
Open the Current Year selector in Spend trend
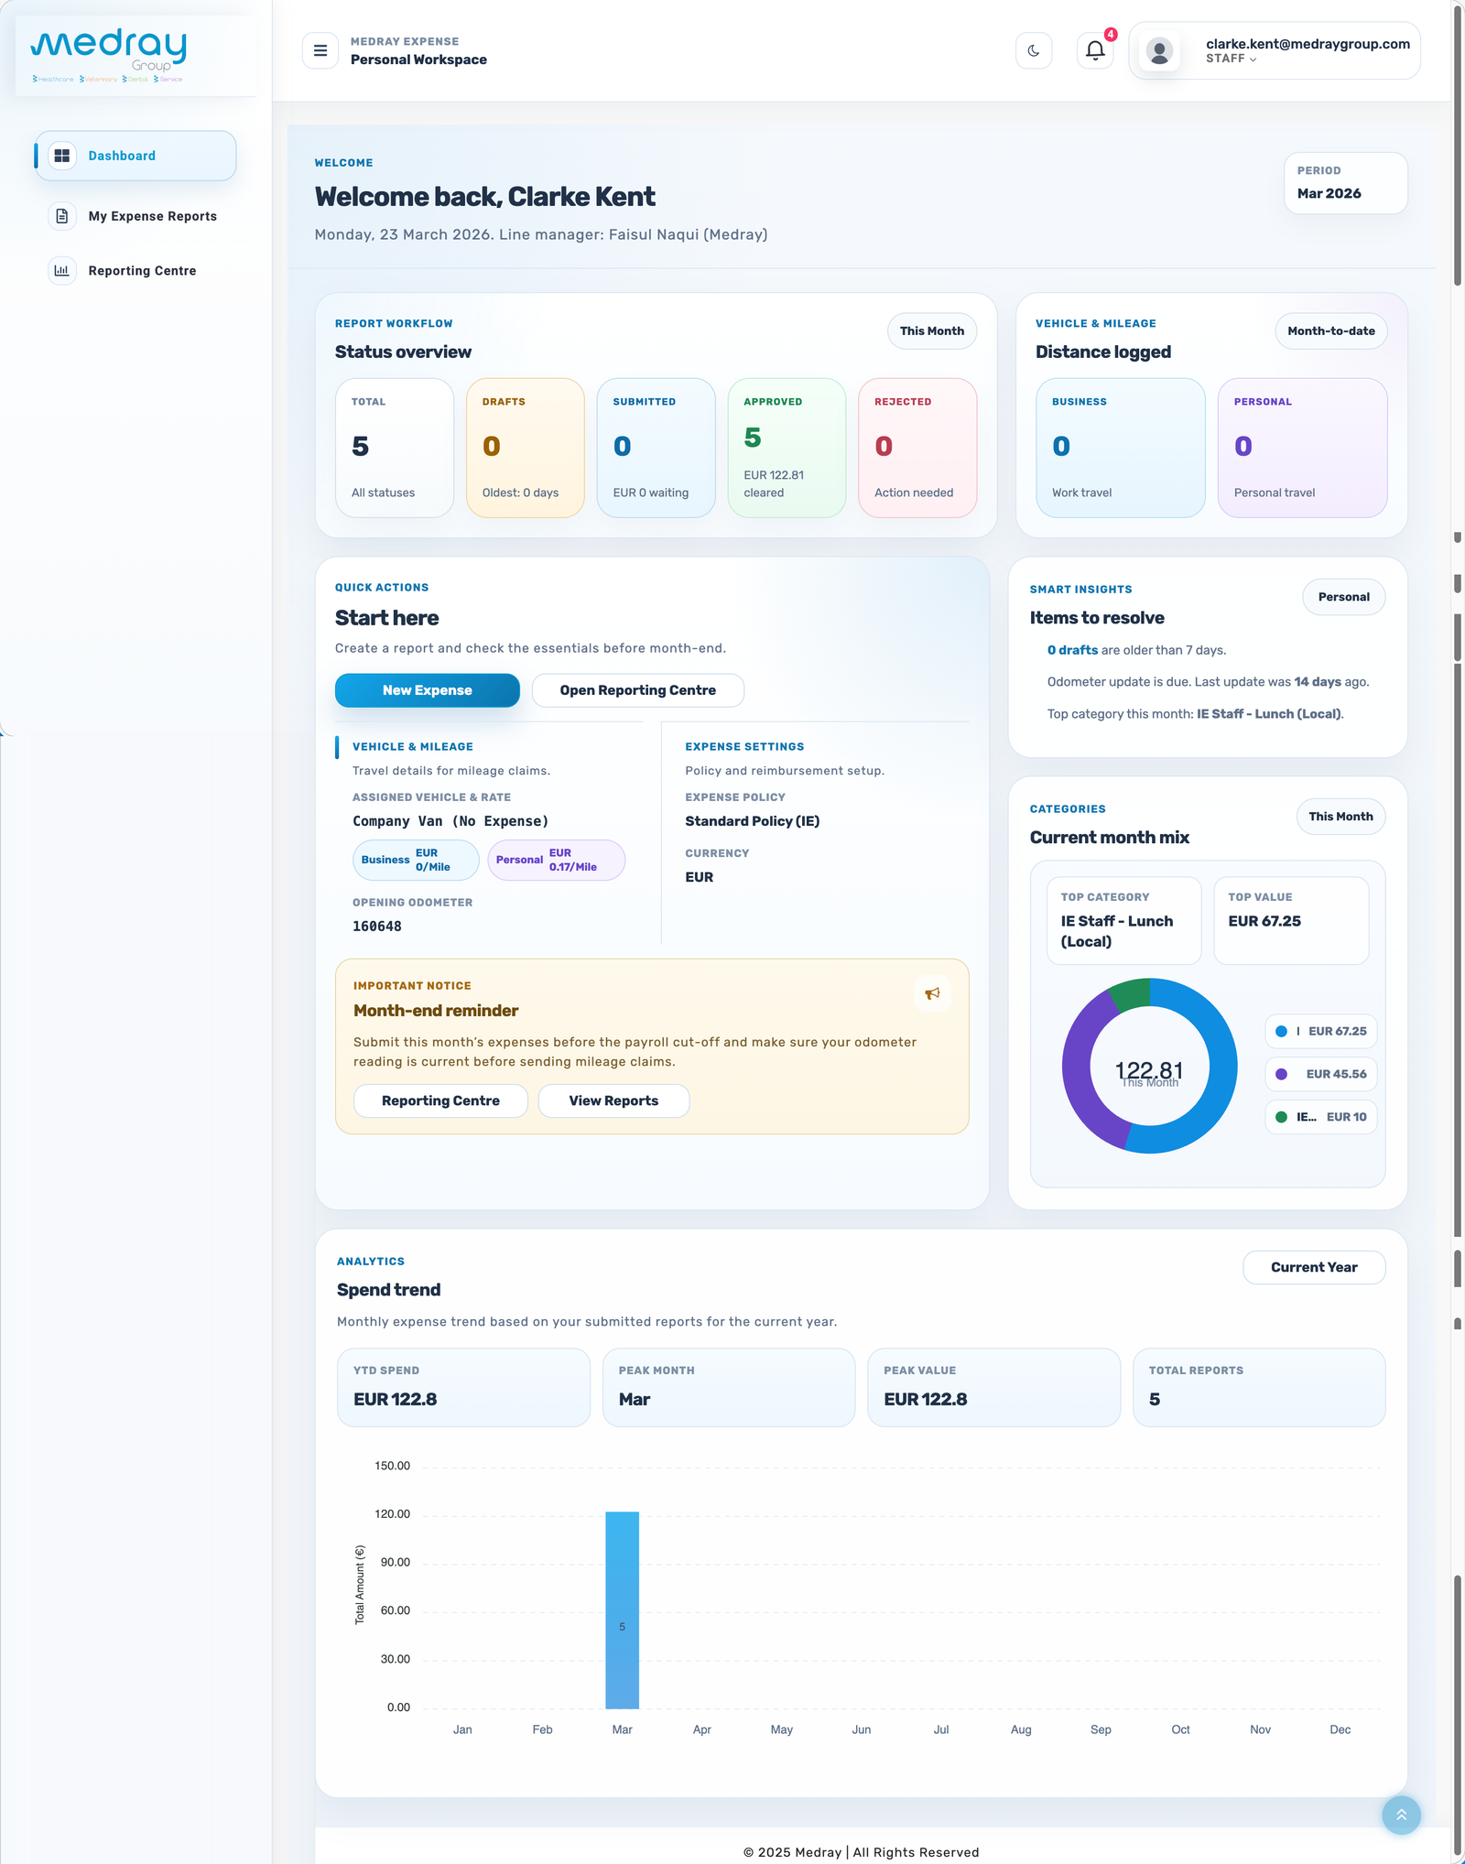[x=1314, y=1267]
